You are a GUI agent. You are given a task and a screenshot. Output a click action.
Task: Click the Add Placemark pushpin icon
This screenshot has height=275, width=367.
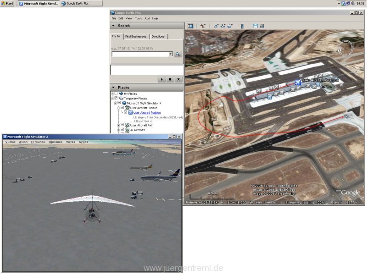click(203, 26)
